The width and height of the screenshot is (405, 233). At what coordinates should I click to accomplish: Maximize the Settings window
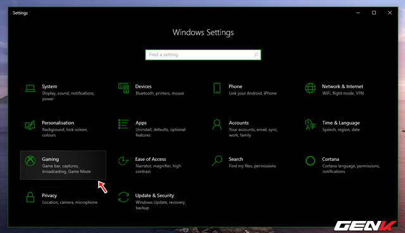tap(374, 13)
